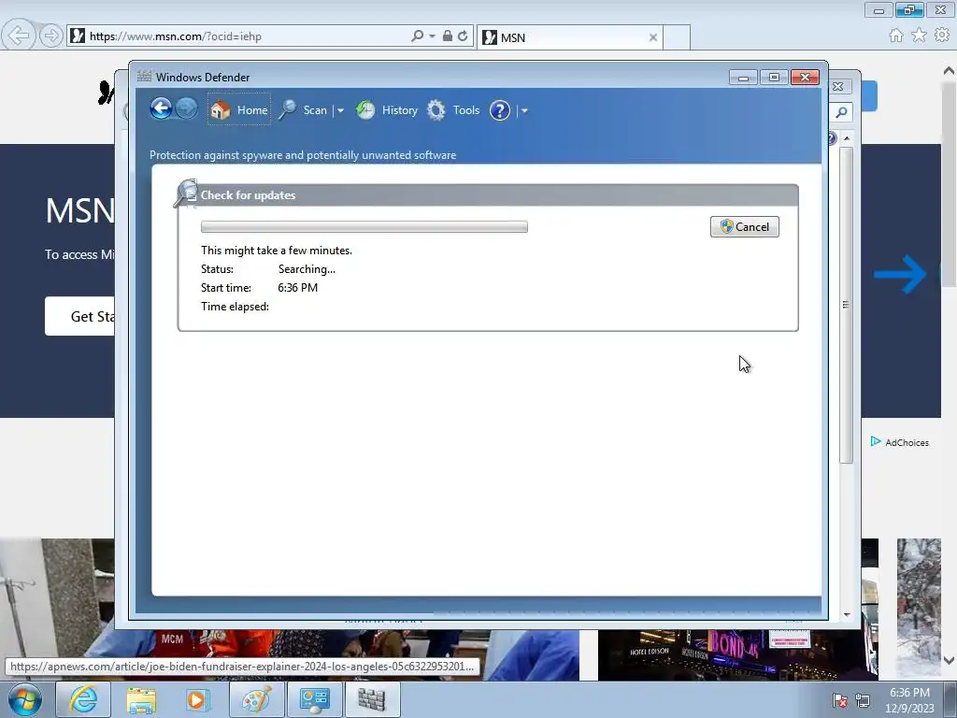
Task: Open the browser home page icon
Action: (x=896, y=36)
